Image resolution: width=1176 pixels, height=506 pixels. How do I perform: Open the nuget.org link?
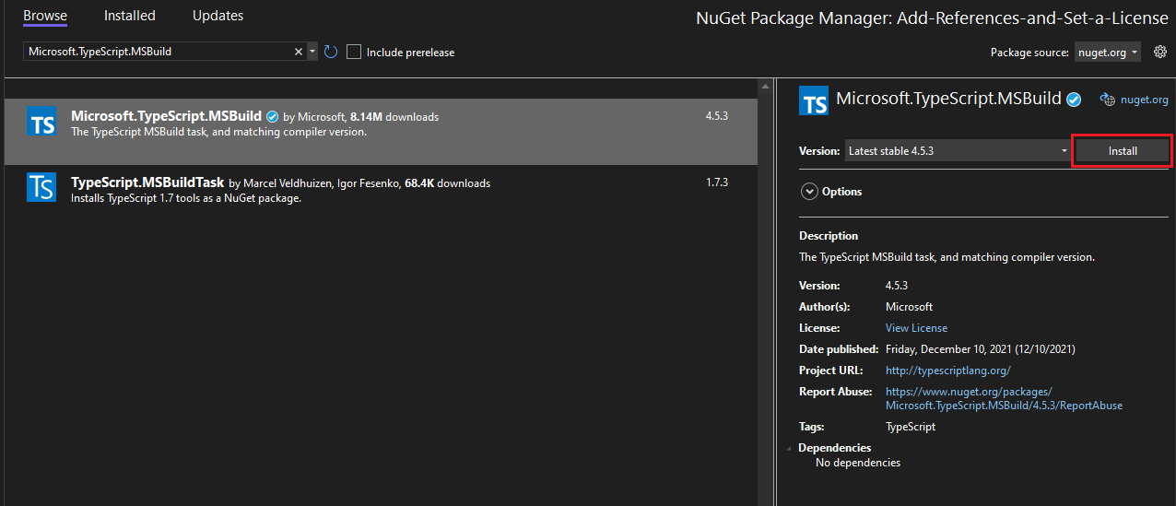pos(1144,100)
